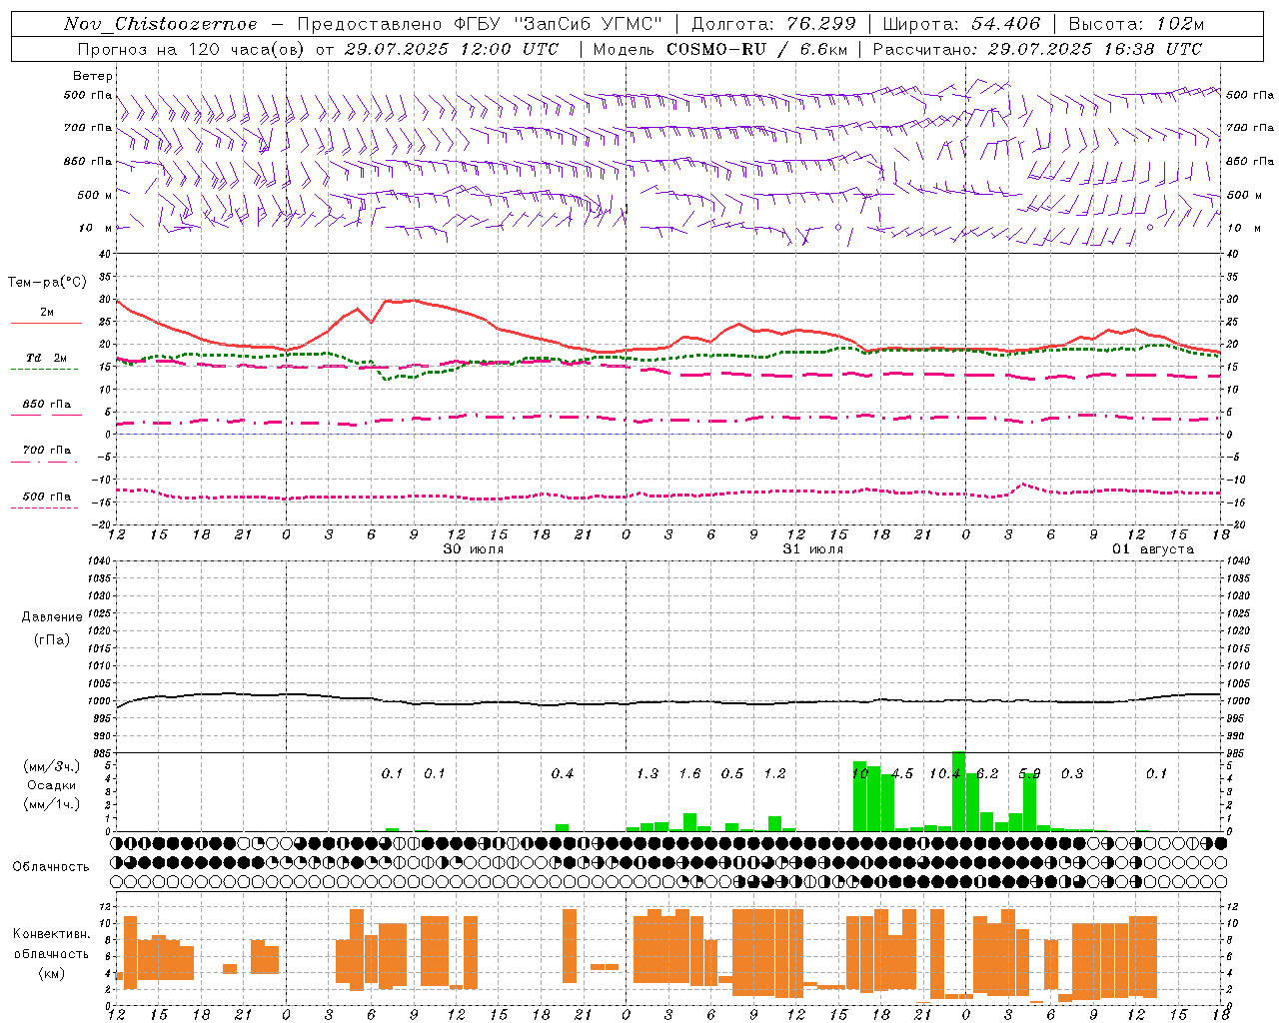Click the (гПа) pressure unit label
This screenshot has height=1023, width=1279.
pos(52,640)
